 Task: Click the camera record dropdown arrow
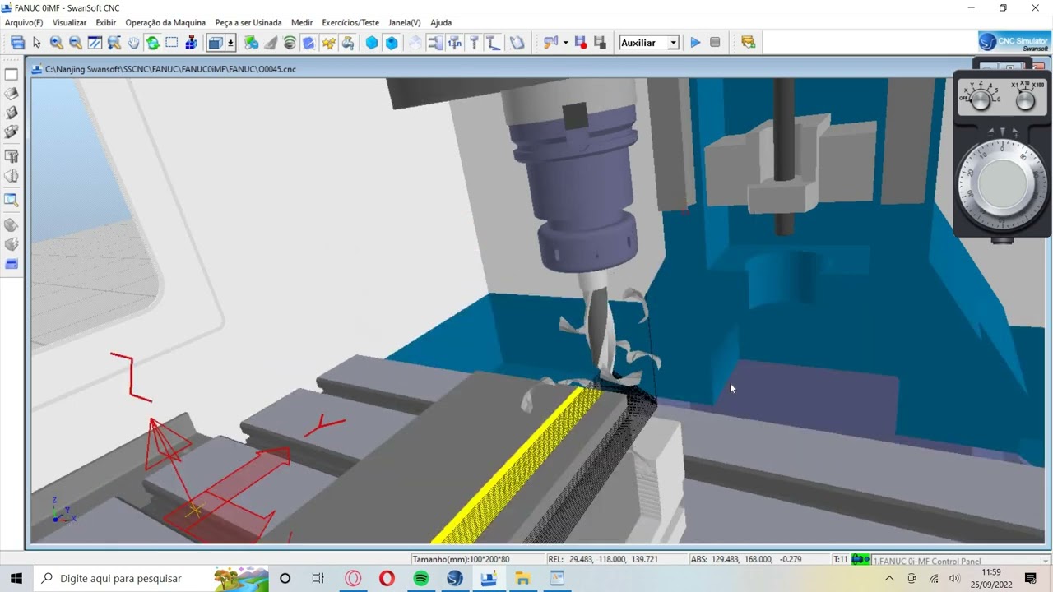pyautogui.click(x=565, y=43)
